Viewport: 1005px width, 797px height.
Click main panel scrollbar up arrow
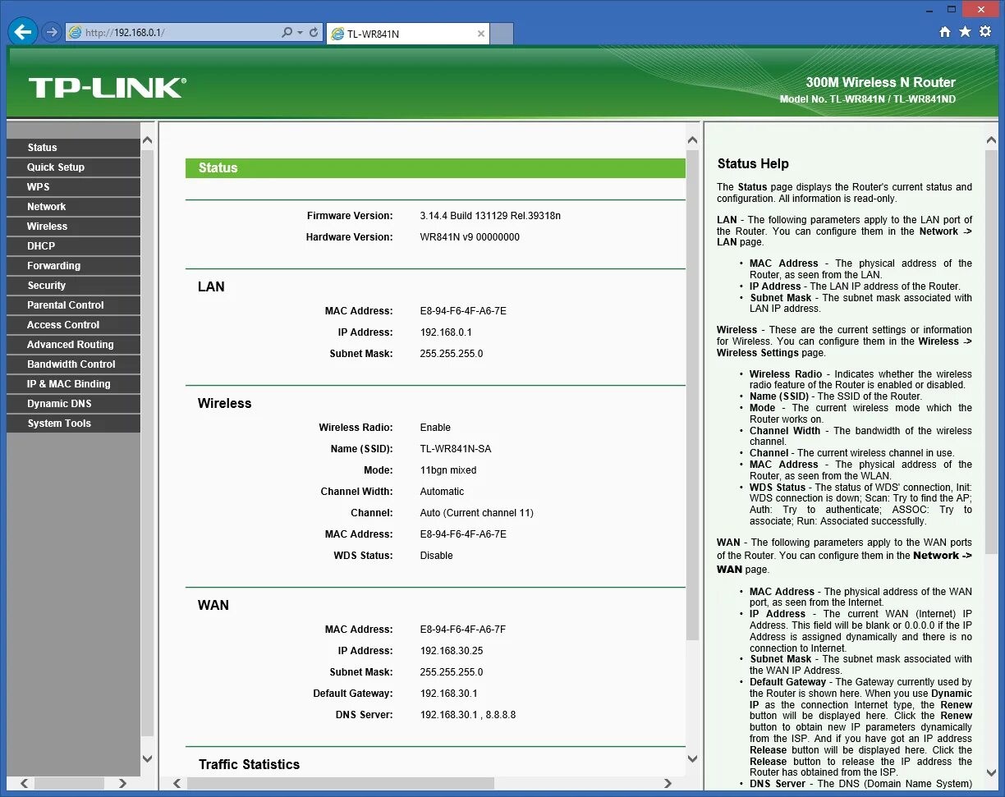pos(692,141)
